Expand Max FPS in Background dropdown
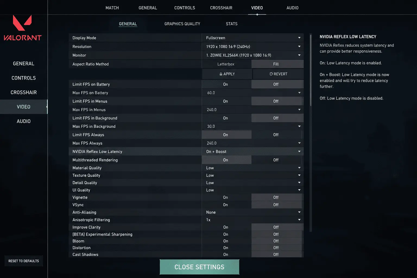The image size is (417, 278). 252,126
